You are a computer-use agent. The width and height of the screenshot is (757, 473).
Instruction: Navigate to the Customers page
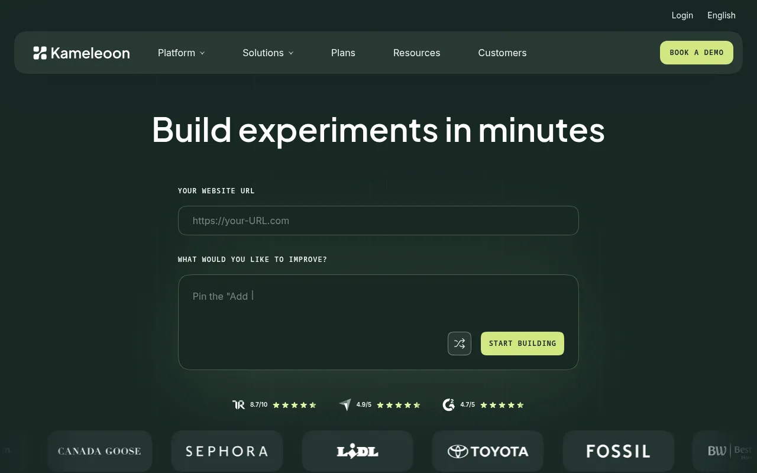tap(502, 53)
